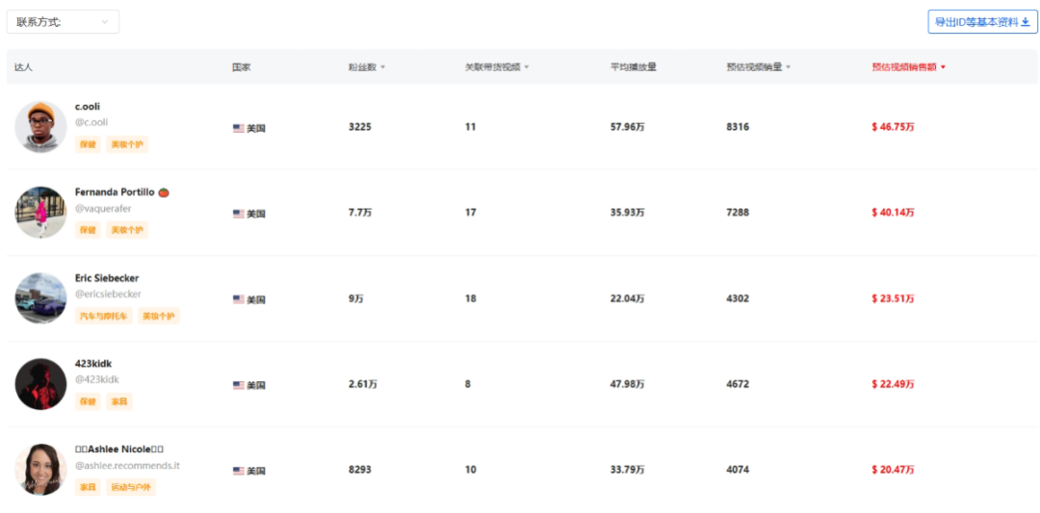This screenshot has height=513, width=1040.
Task: Click the @vaquerafer handle
Action: tap(103, 209)
